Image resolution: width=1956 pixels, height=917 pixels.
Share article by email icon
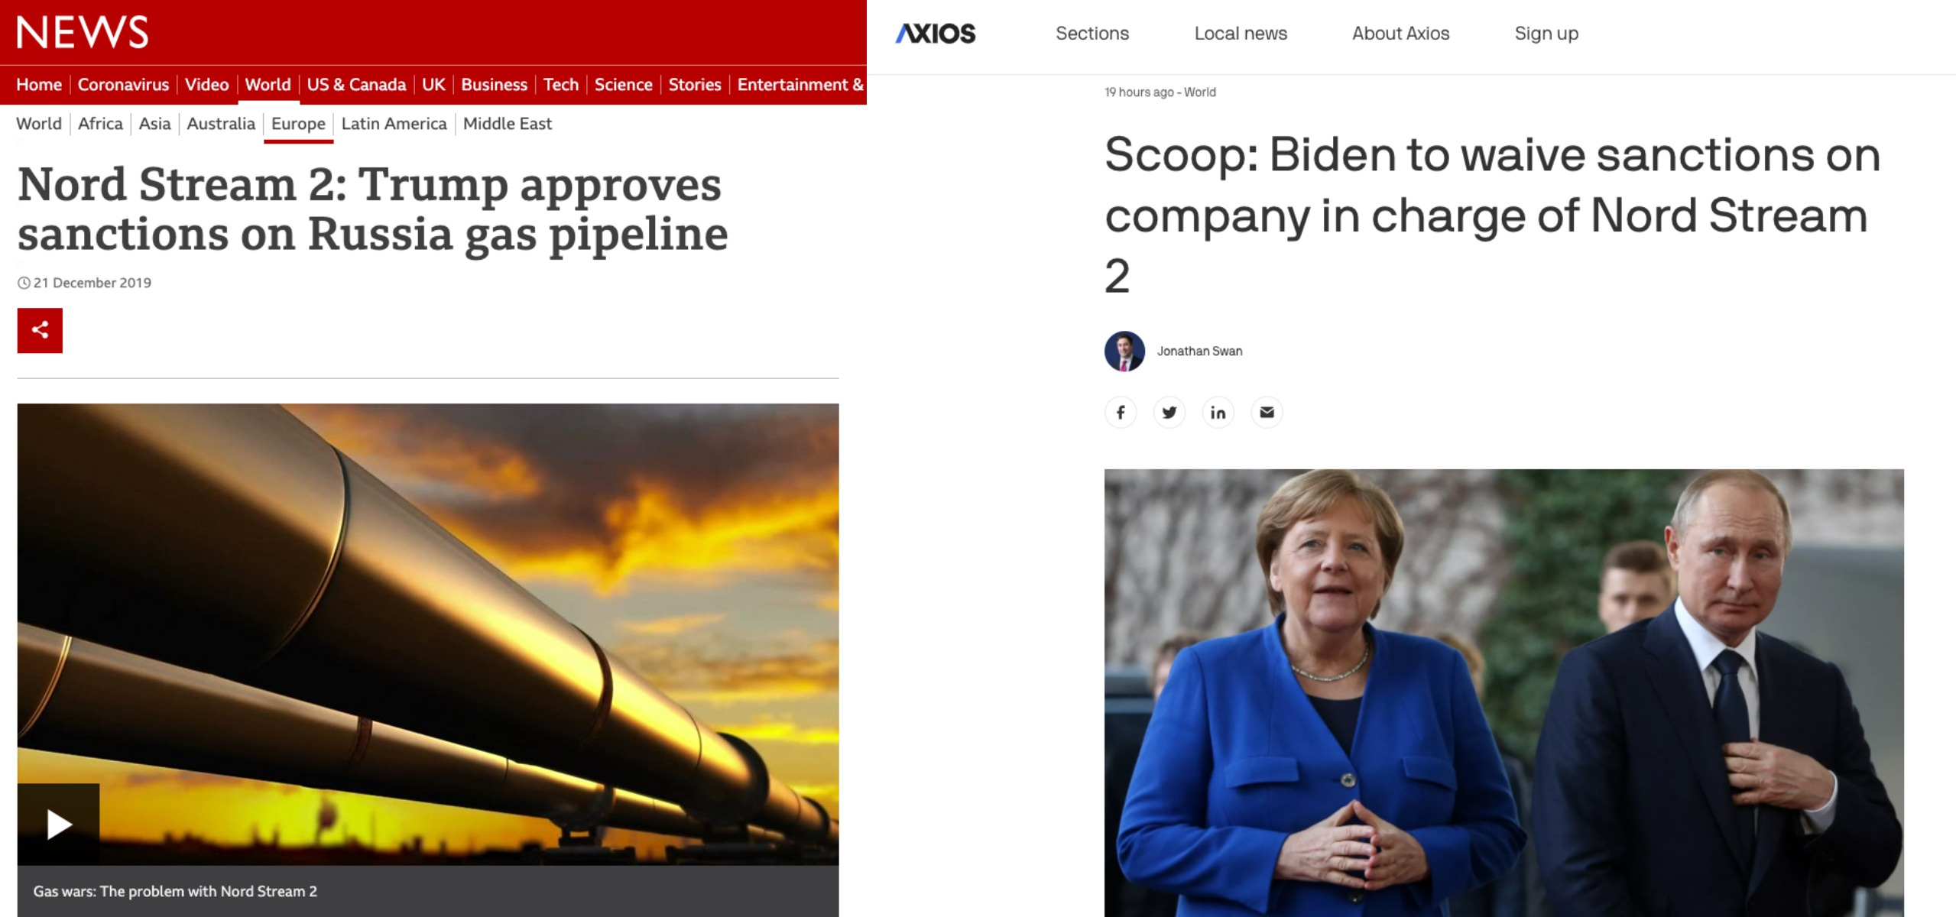pos(1267,413)
